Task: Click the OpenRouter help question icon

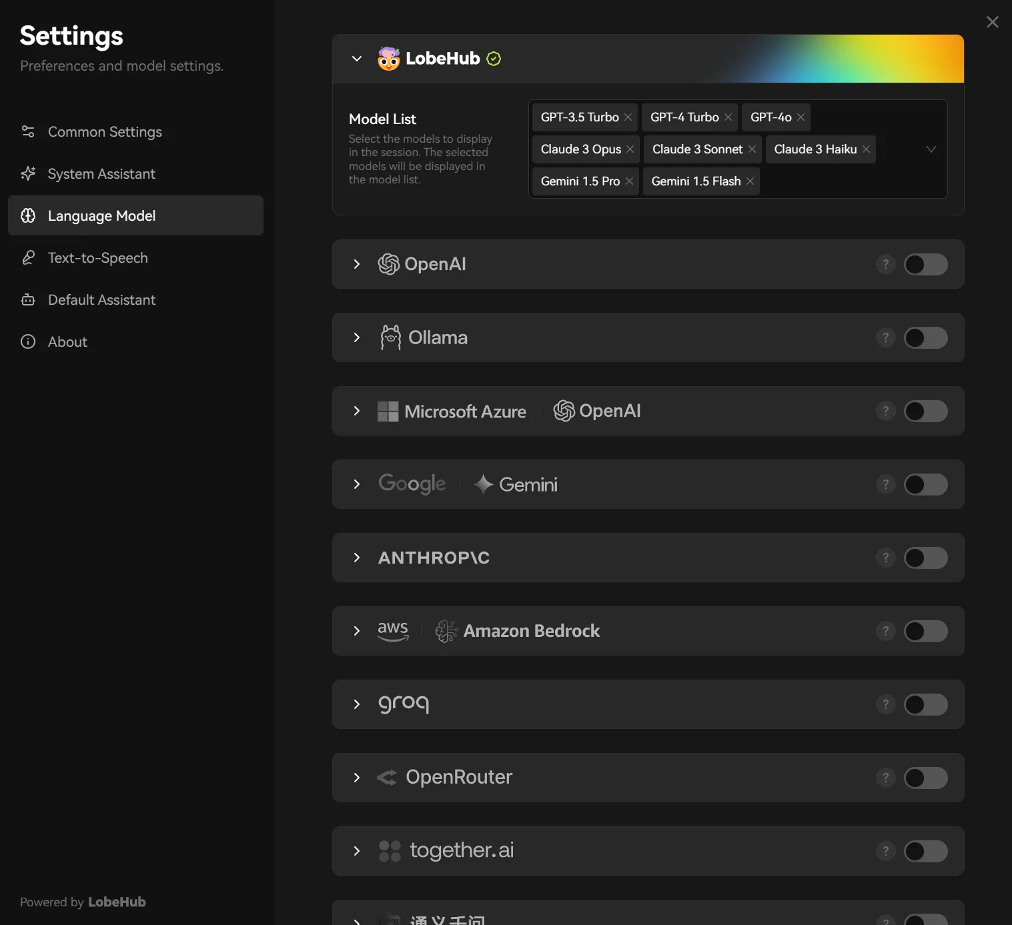Action: click(886, 778)
